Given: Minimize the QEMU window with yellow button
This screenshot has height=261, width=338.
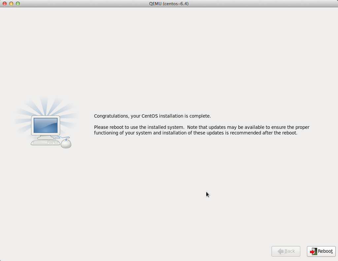Looking at the screenshot, I should point(11,4).
